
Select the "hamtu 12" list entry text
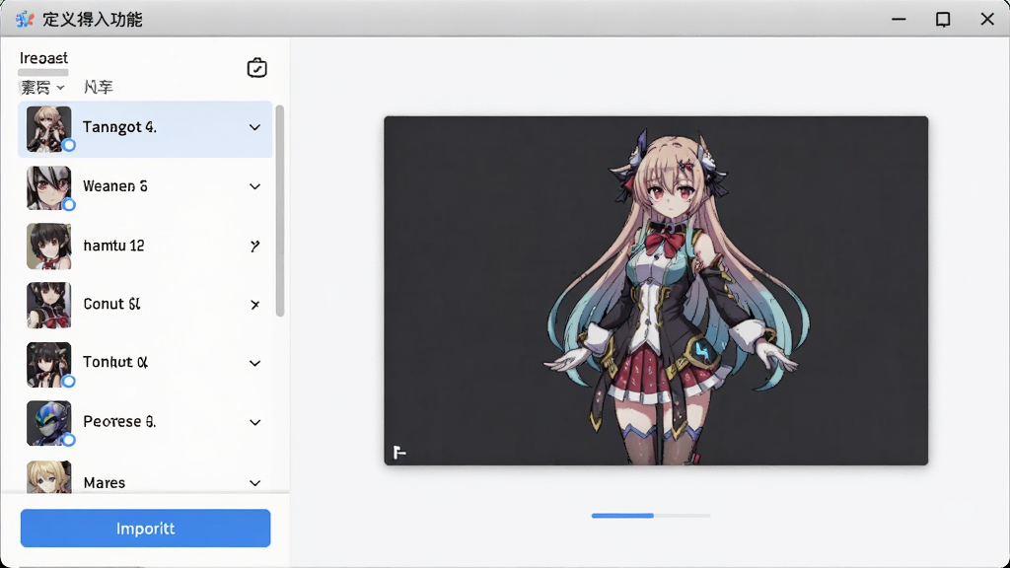114,246
